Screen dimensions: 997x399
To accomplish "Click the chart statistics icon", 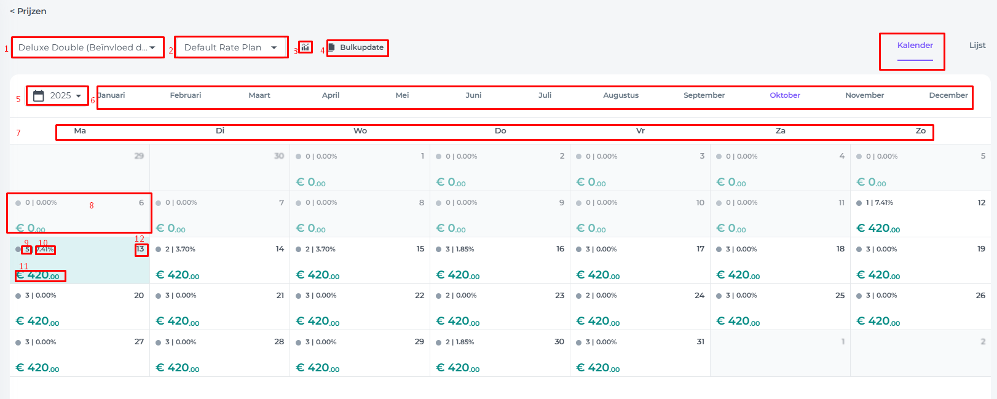I will 305,47.
